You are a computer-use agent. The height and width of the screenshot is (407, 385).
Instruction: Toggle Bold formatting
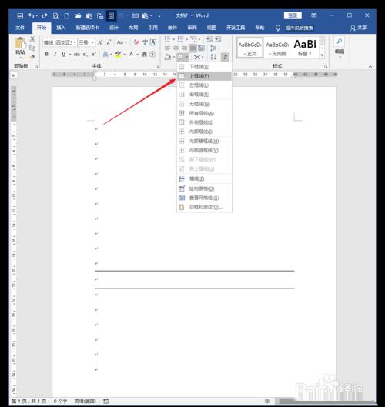[x=46, y=55]
